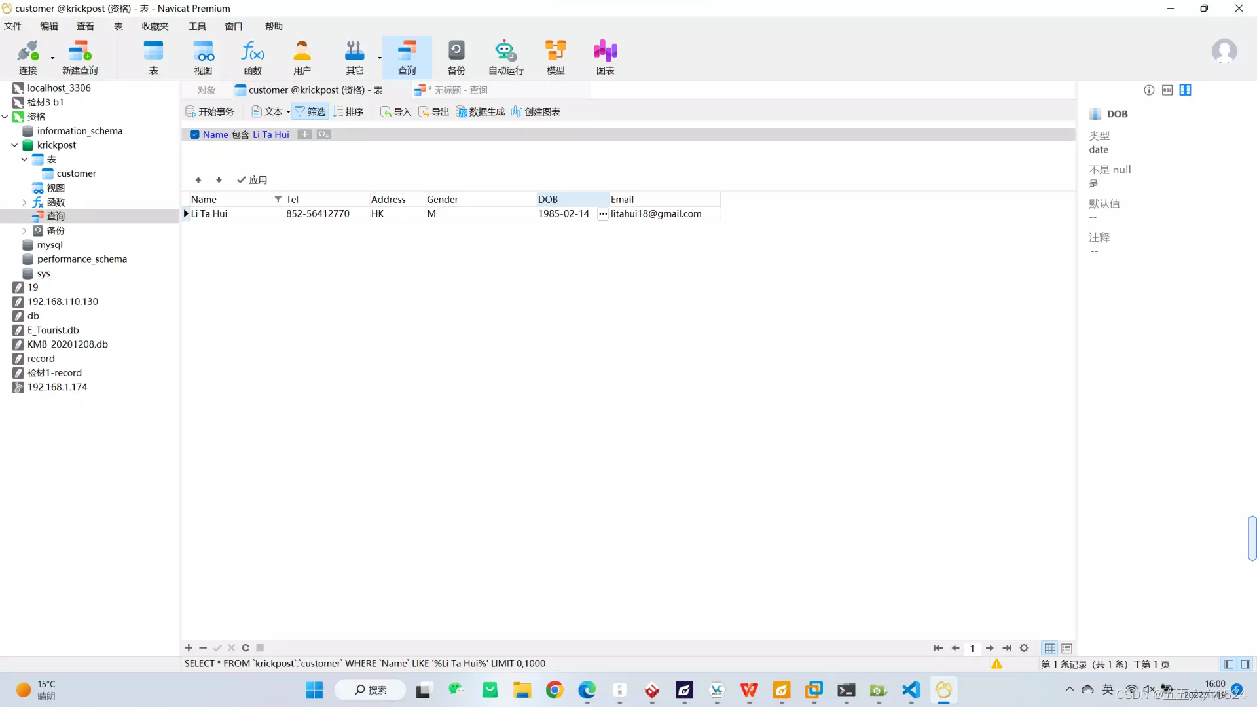Image resolution: width=1257 pixels, height=707 pixels.
Task: Click the 函数 (Function) toolbar icon
Action: coord(253,58)
